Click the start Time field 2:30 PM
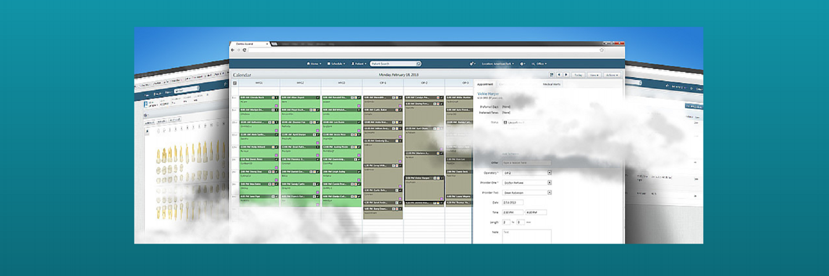Viewport: 829px width, 276px height. click(513, 213)
